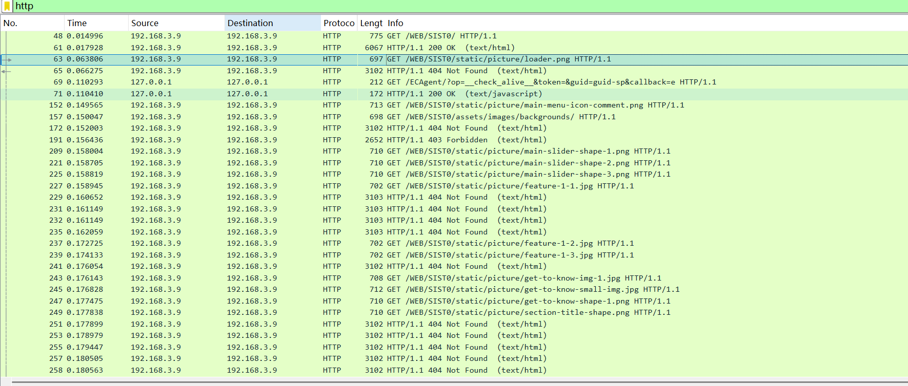This screenshot has height=386, width=908.
Task: Select packet 239 feature-1-3.jpg request
Action: click(454, 255)
